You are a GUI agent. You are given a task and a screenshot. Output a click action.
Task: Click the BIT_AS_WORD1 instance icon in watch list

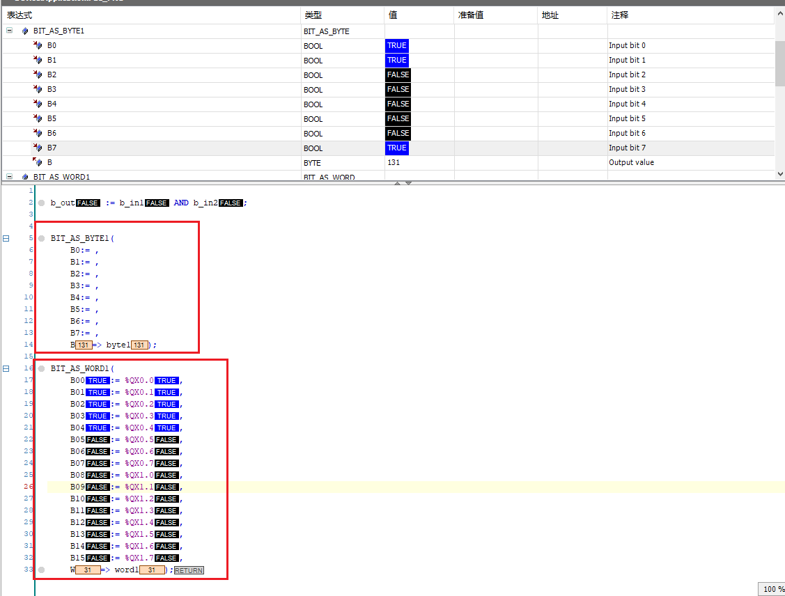click(26, 178)
